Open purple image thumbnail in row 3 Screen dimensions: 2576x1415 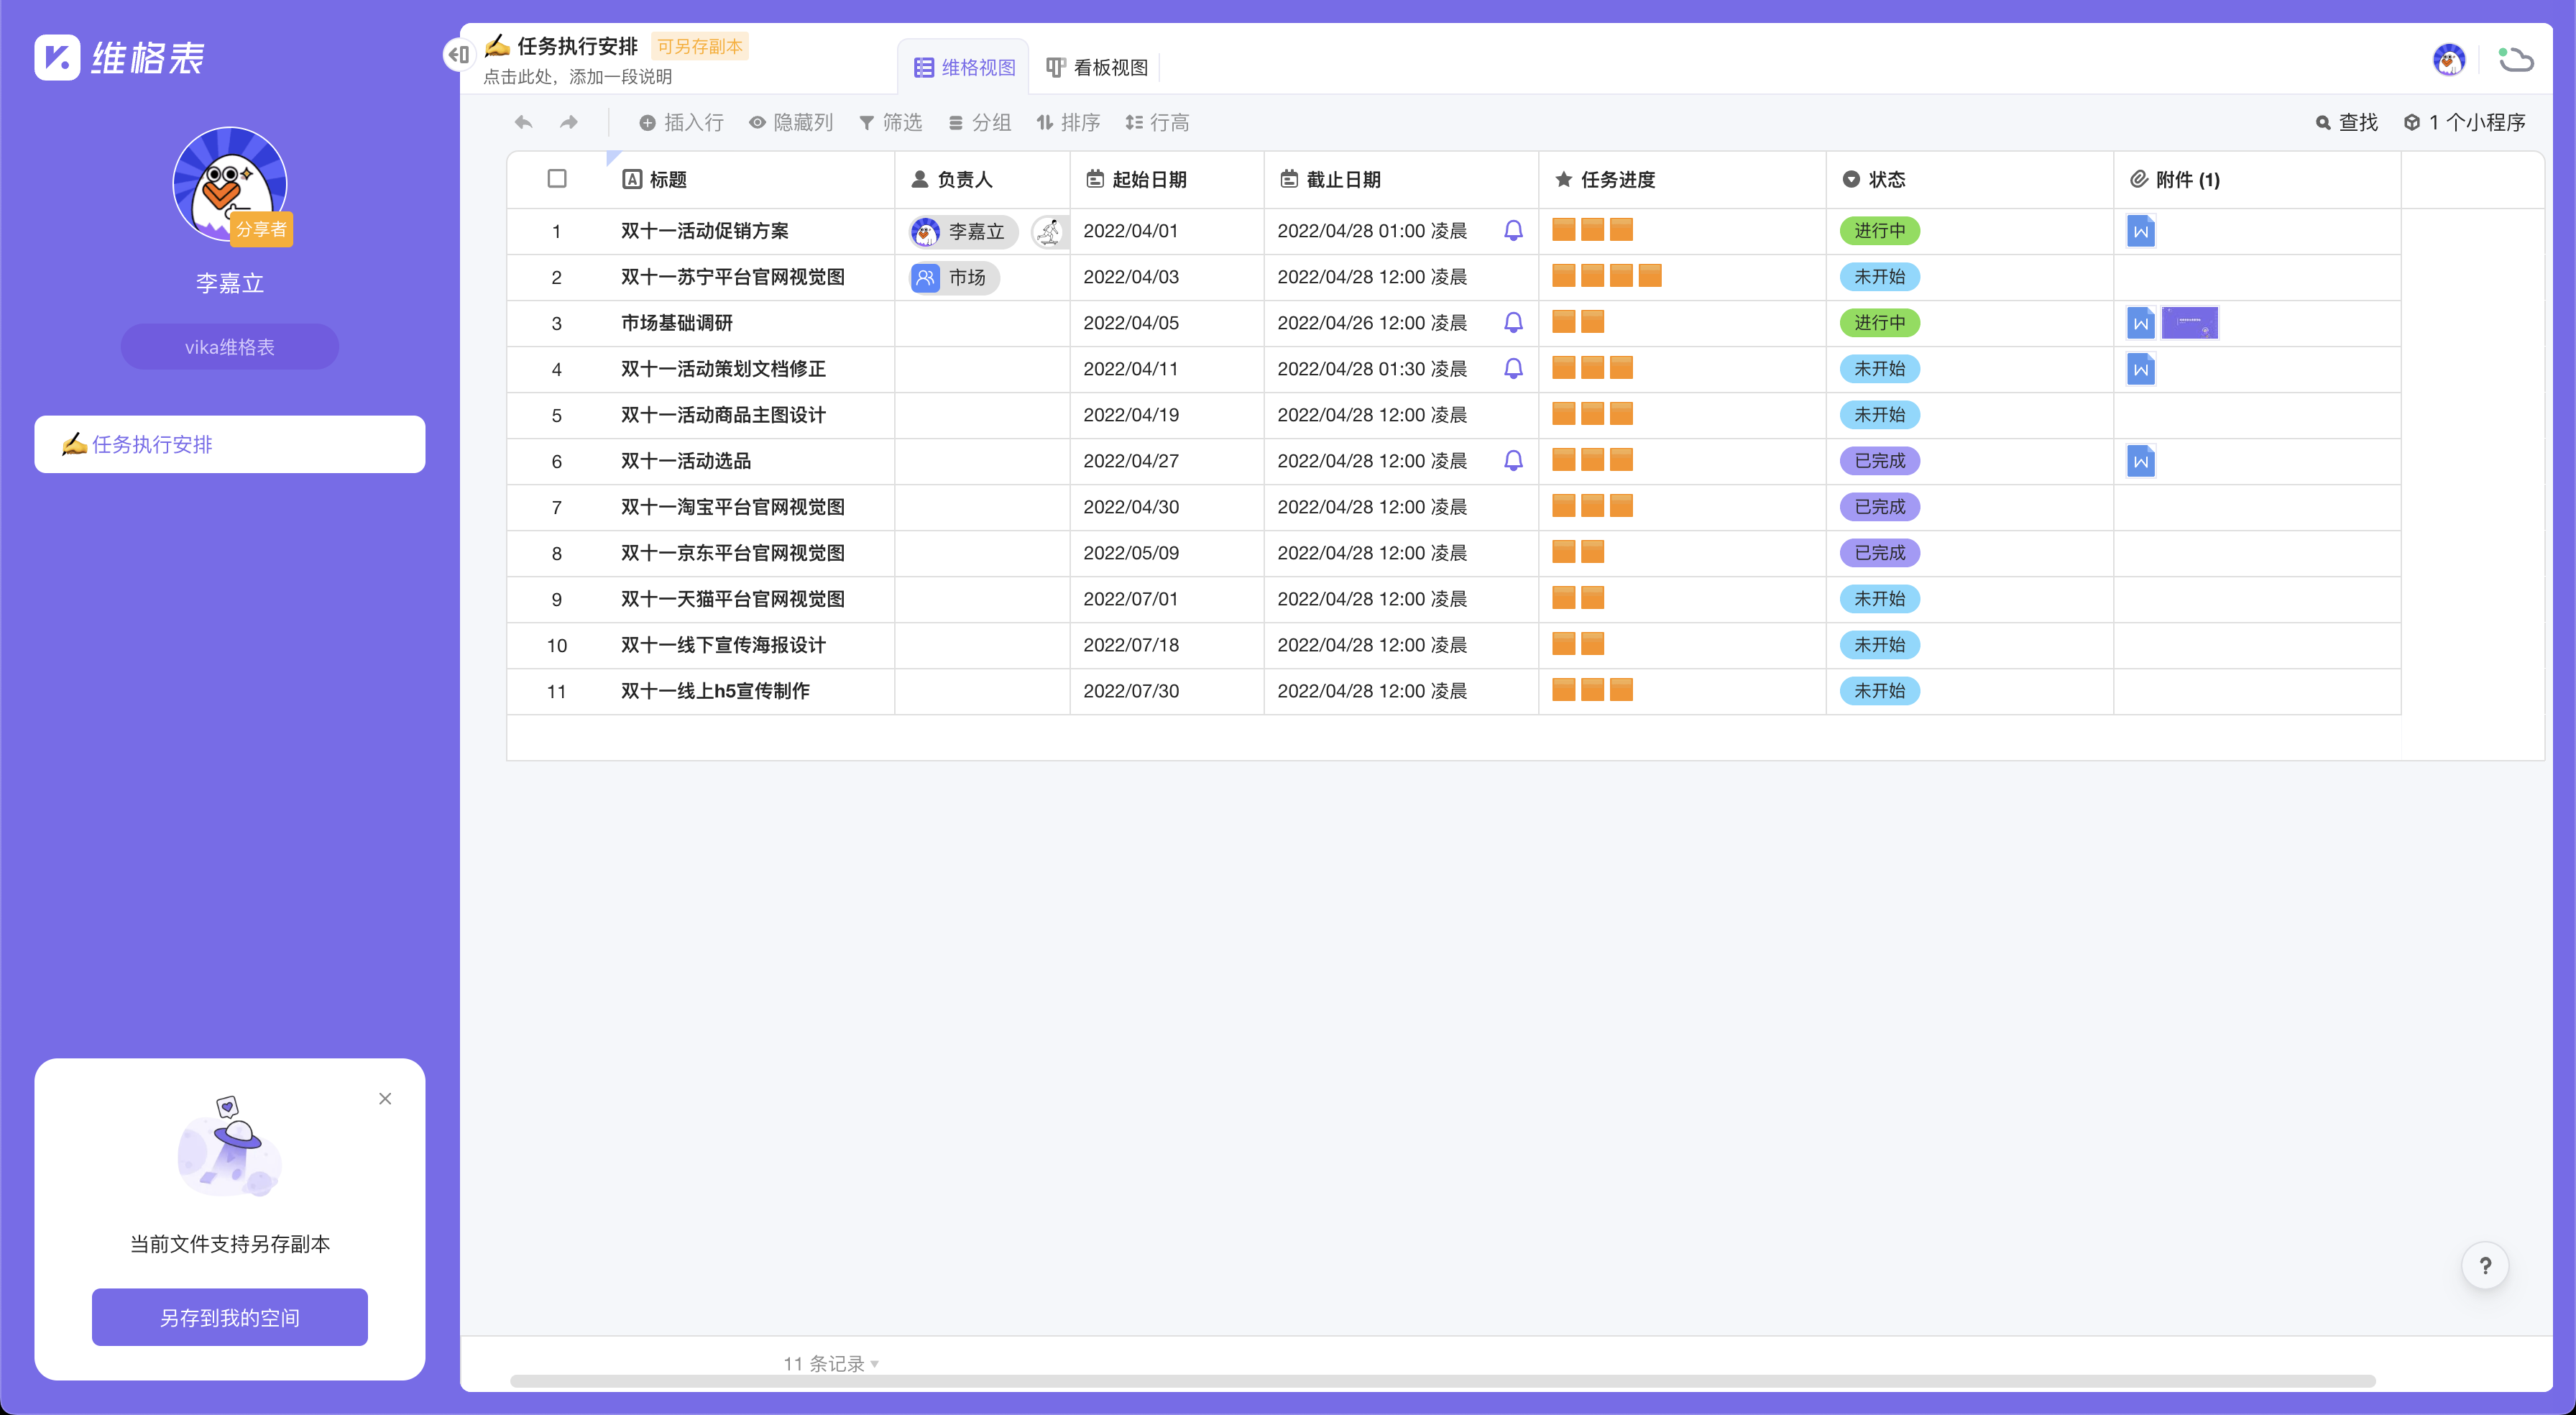pos(2189,324)
